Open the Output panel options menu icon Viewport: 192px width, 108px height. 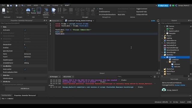coord(158,77)
